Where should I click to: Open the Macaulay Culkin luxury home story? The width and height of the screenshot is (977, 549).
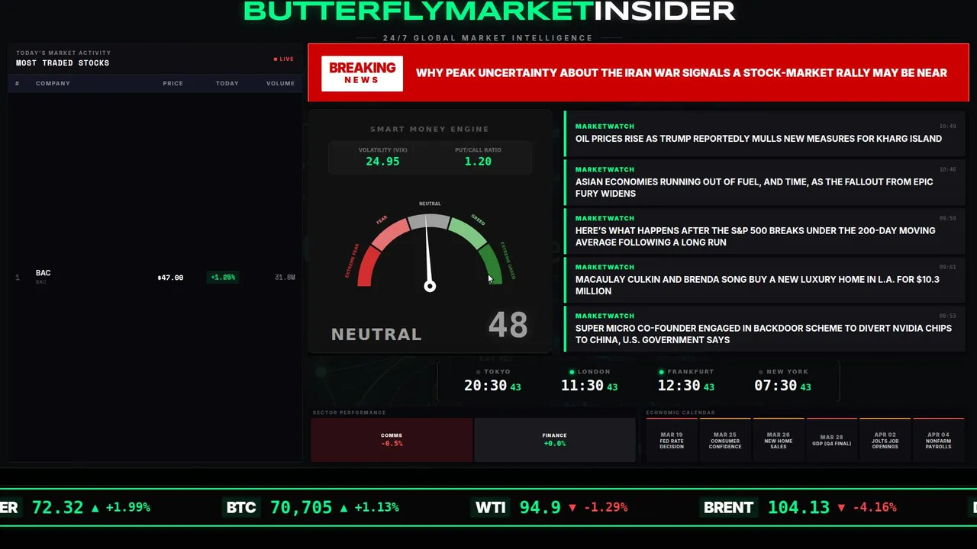click(765, 279)
